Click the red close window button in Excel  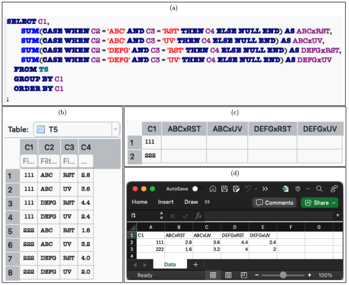135,189
